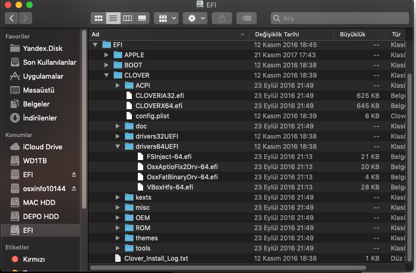The height and width of the screenshot is (273, 416).
Task: Switch to column view mode
Action: pyautogui.click(x=128, y=18)
